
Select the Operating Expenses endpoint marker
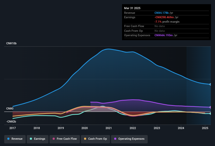[x=211, y=107]
